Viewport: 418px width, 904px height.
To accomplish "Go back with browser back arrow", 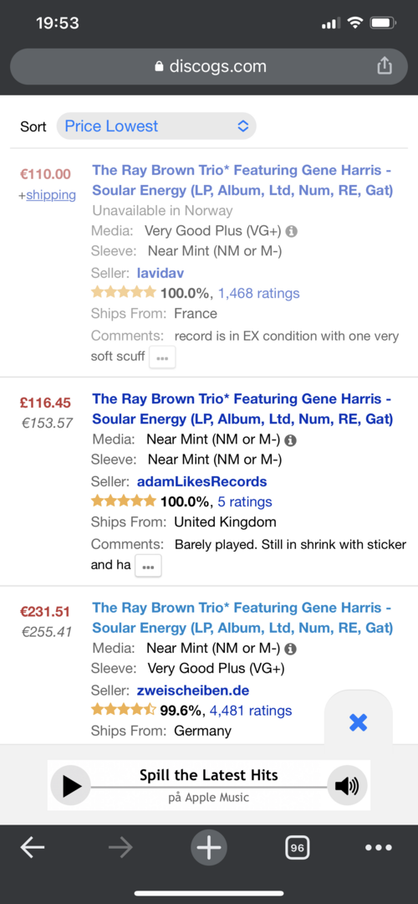I will 33,847.
